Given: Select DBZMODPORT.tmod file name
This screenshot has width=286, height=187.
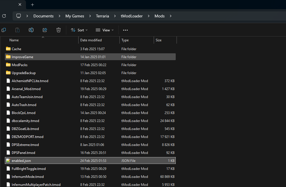Looking at the screenshot, I should [x=27, y=137].
